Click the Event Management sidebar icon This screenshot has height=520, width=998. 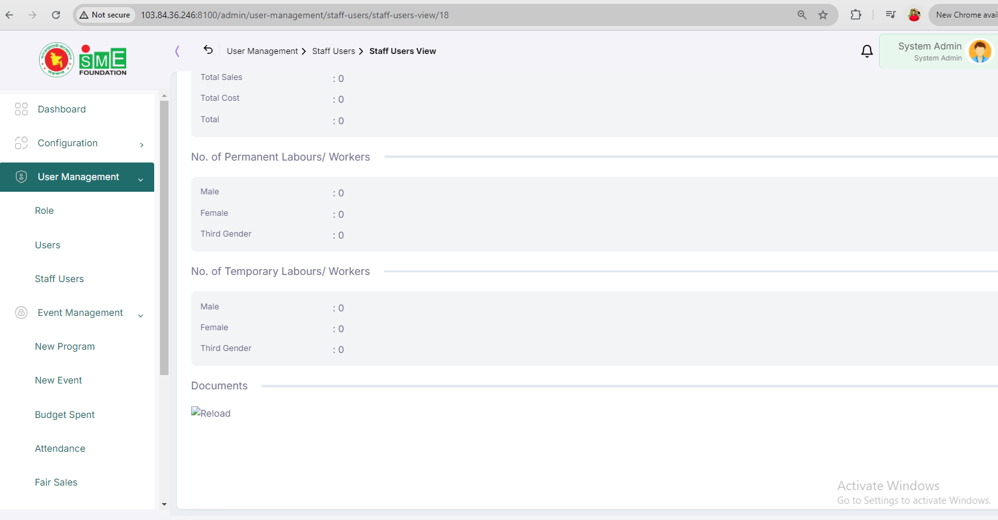click(x=21, y=313)
